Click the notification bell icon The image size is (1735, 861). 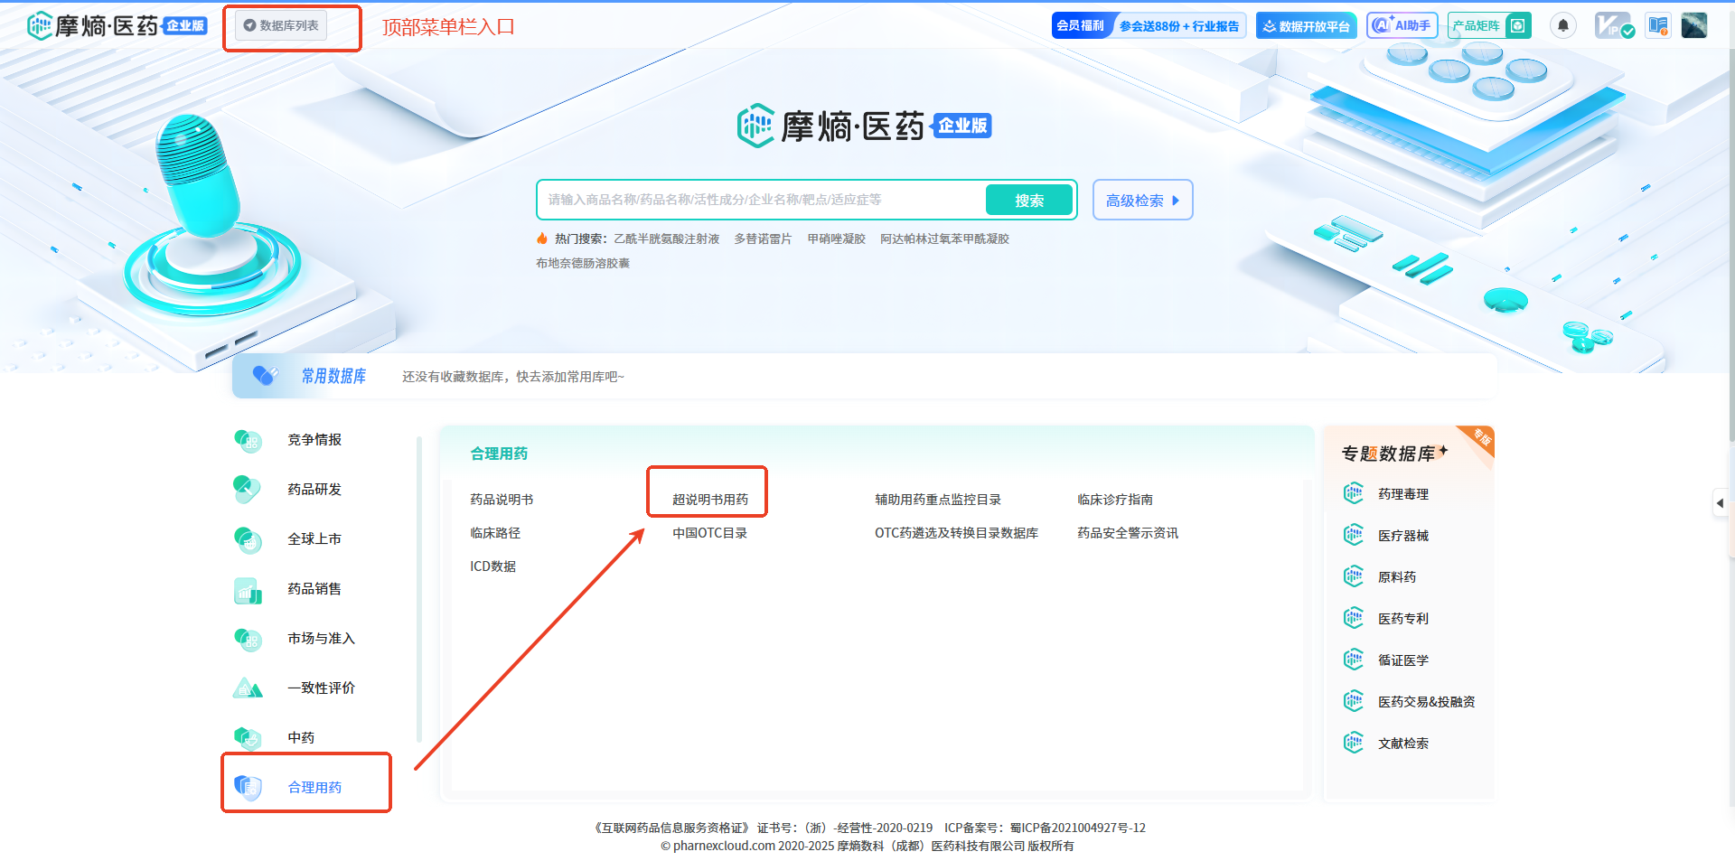1563,25
